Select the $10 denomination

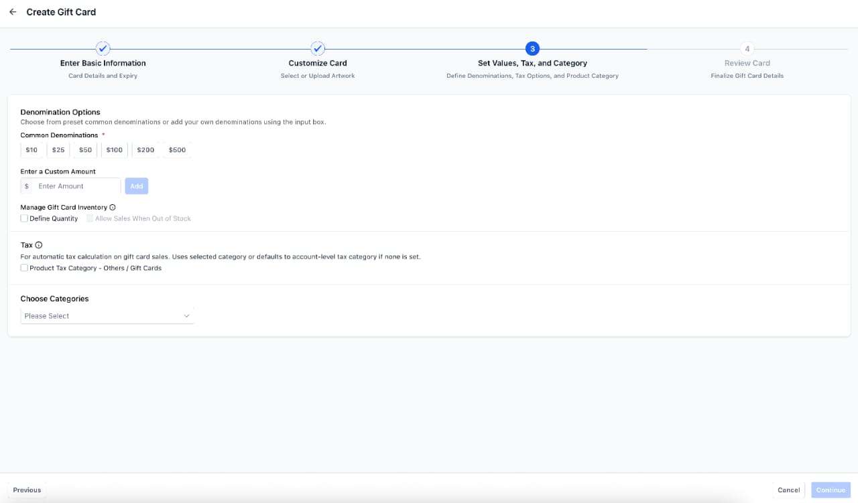(x=32, y=150)
